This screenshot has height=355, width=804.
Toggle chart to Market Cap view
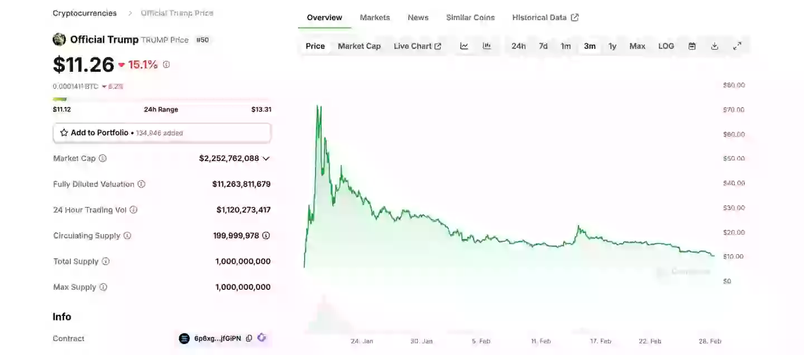pyautogui.click(x=359, y=46)
